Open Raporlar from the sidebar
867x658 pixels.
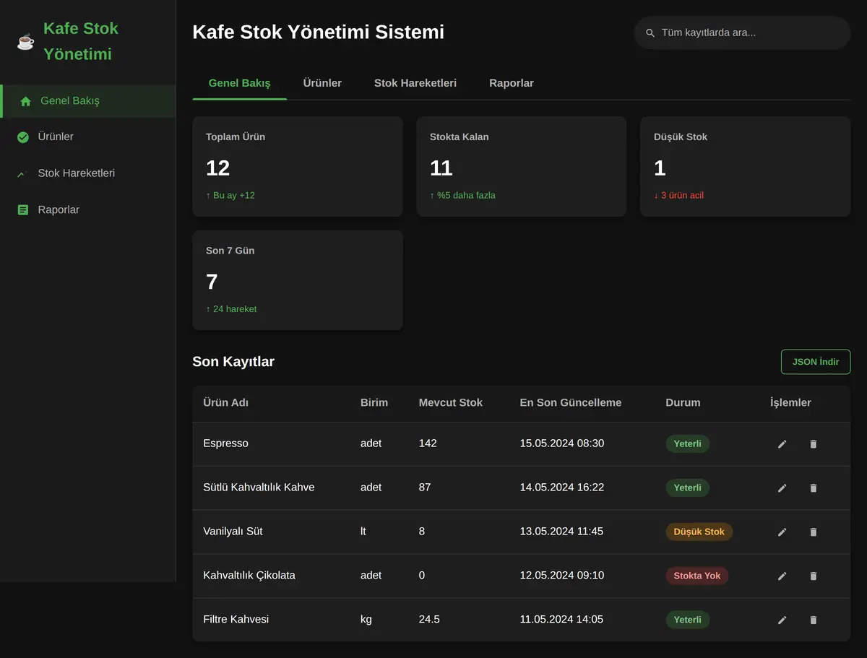[x=88, y=210]
